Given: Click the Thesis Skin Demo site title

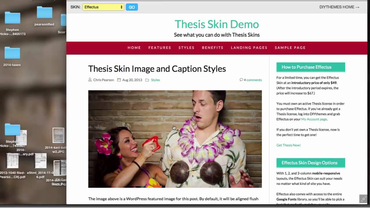Looking at the screenshot, I should pos(217,24).
